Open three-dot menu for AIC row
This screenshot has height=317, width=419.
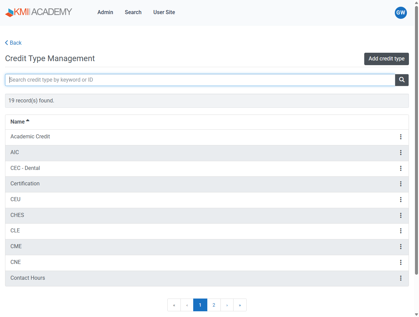(401, 152)
